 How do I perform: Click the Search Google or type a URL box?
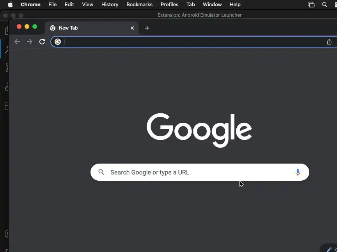200,172
